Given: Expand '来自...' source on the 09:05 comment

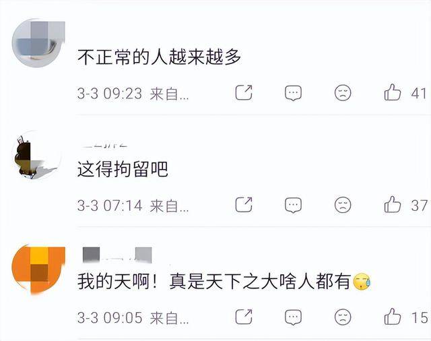Looking at the screenshot, I should 169,318.
